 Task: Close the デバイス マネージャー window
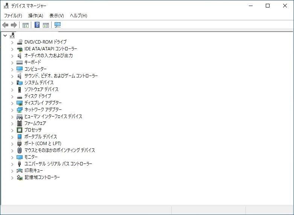coord(285,6)
